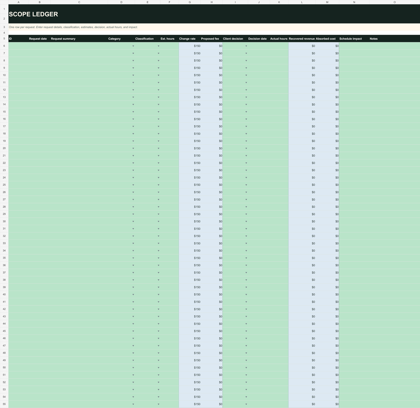Image resolution: width=420 pixels, height=408 pixels.
Task: Click the ID header cell
Action: pos(18,39)
